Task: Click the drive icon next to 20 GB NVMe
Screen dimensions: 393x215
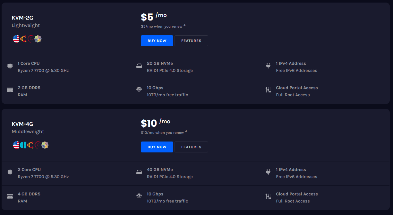Action: [139, 66]
